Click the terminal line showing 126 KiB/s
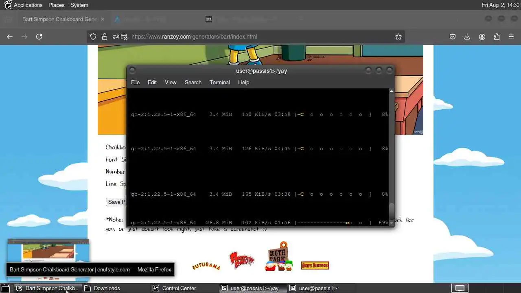521x293 pixels. click(x=259, y=149)
